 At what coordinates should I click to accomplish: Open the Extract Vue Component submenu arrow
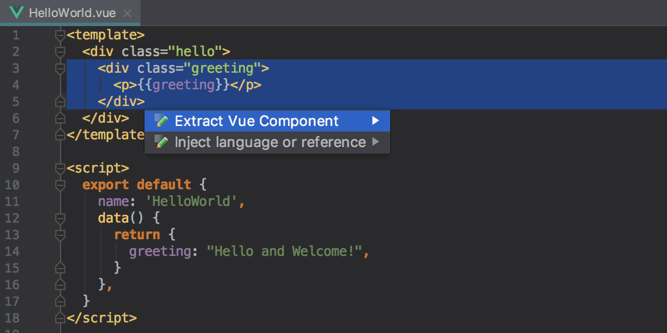point(376,120)
